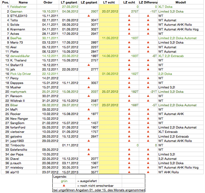Select the LT geplant column header
Viewport: 205px width, 193px height.
[x=69, y=2]
